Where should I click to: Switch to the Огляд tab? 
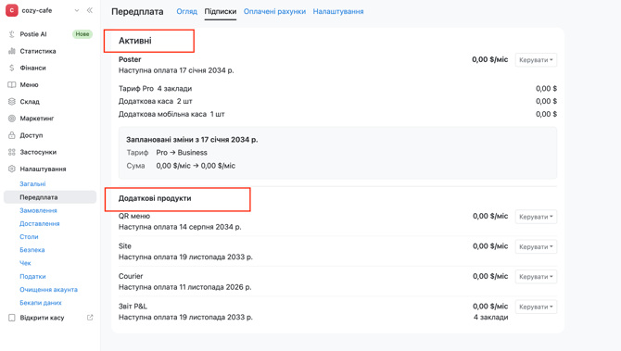click(x=186, y=11)
